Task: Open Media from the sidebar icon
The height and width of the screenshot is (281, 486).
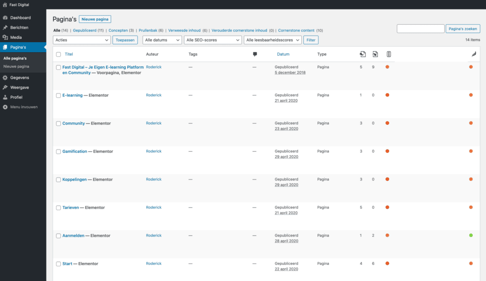Action: pyautogui.click(x=5, y=37)
